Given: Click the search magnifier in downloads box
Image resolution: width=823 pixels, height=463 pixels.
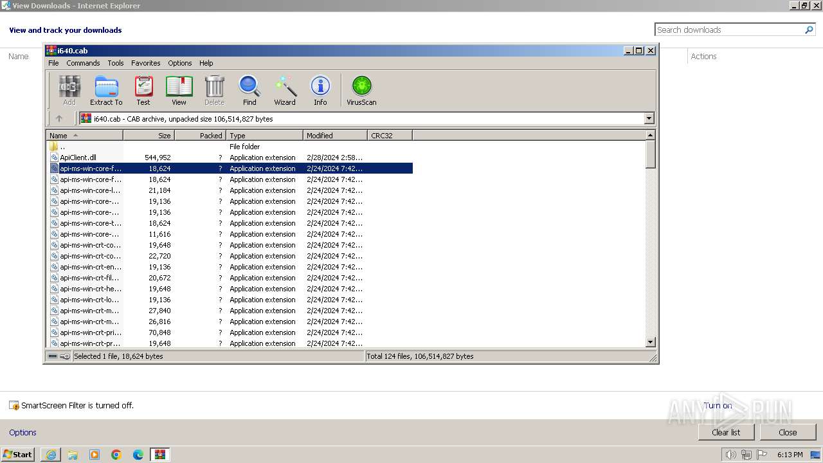Looking at the screenshot, I should [809, 30].
